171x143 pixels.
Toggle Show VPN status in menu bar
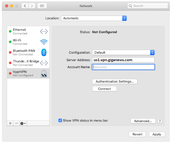click(60, 120)
